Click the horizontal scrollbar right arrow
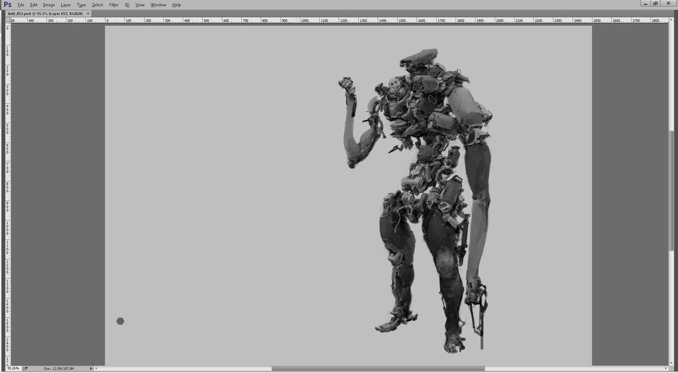The width and height of the screenshot is (678, 373). click(666, 368)
